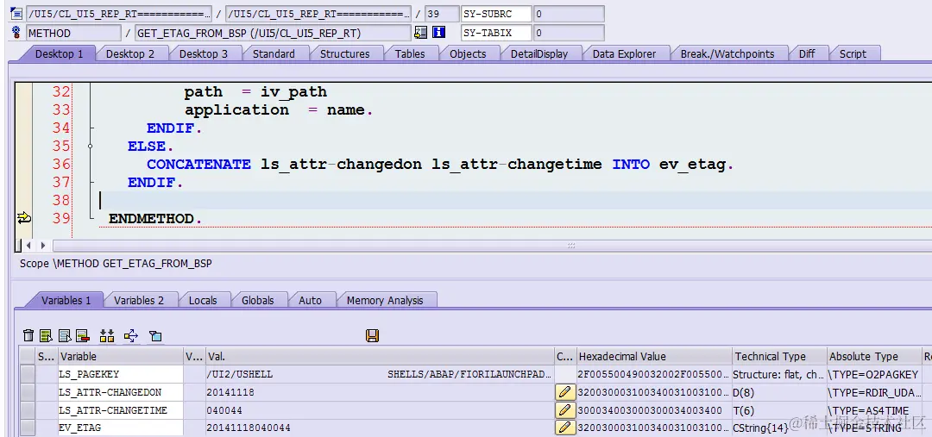Click the LS_ATTR-CHANGEDON variable name cell
This screenshot has height=437, width=932.
(x=121, y=392)
